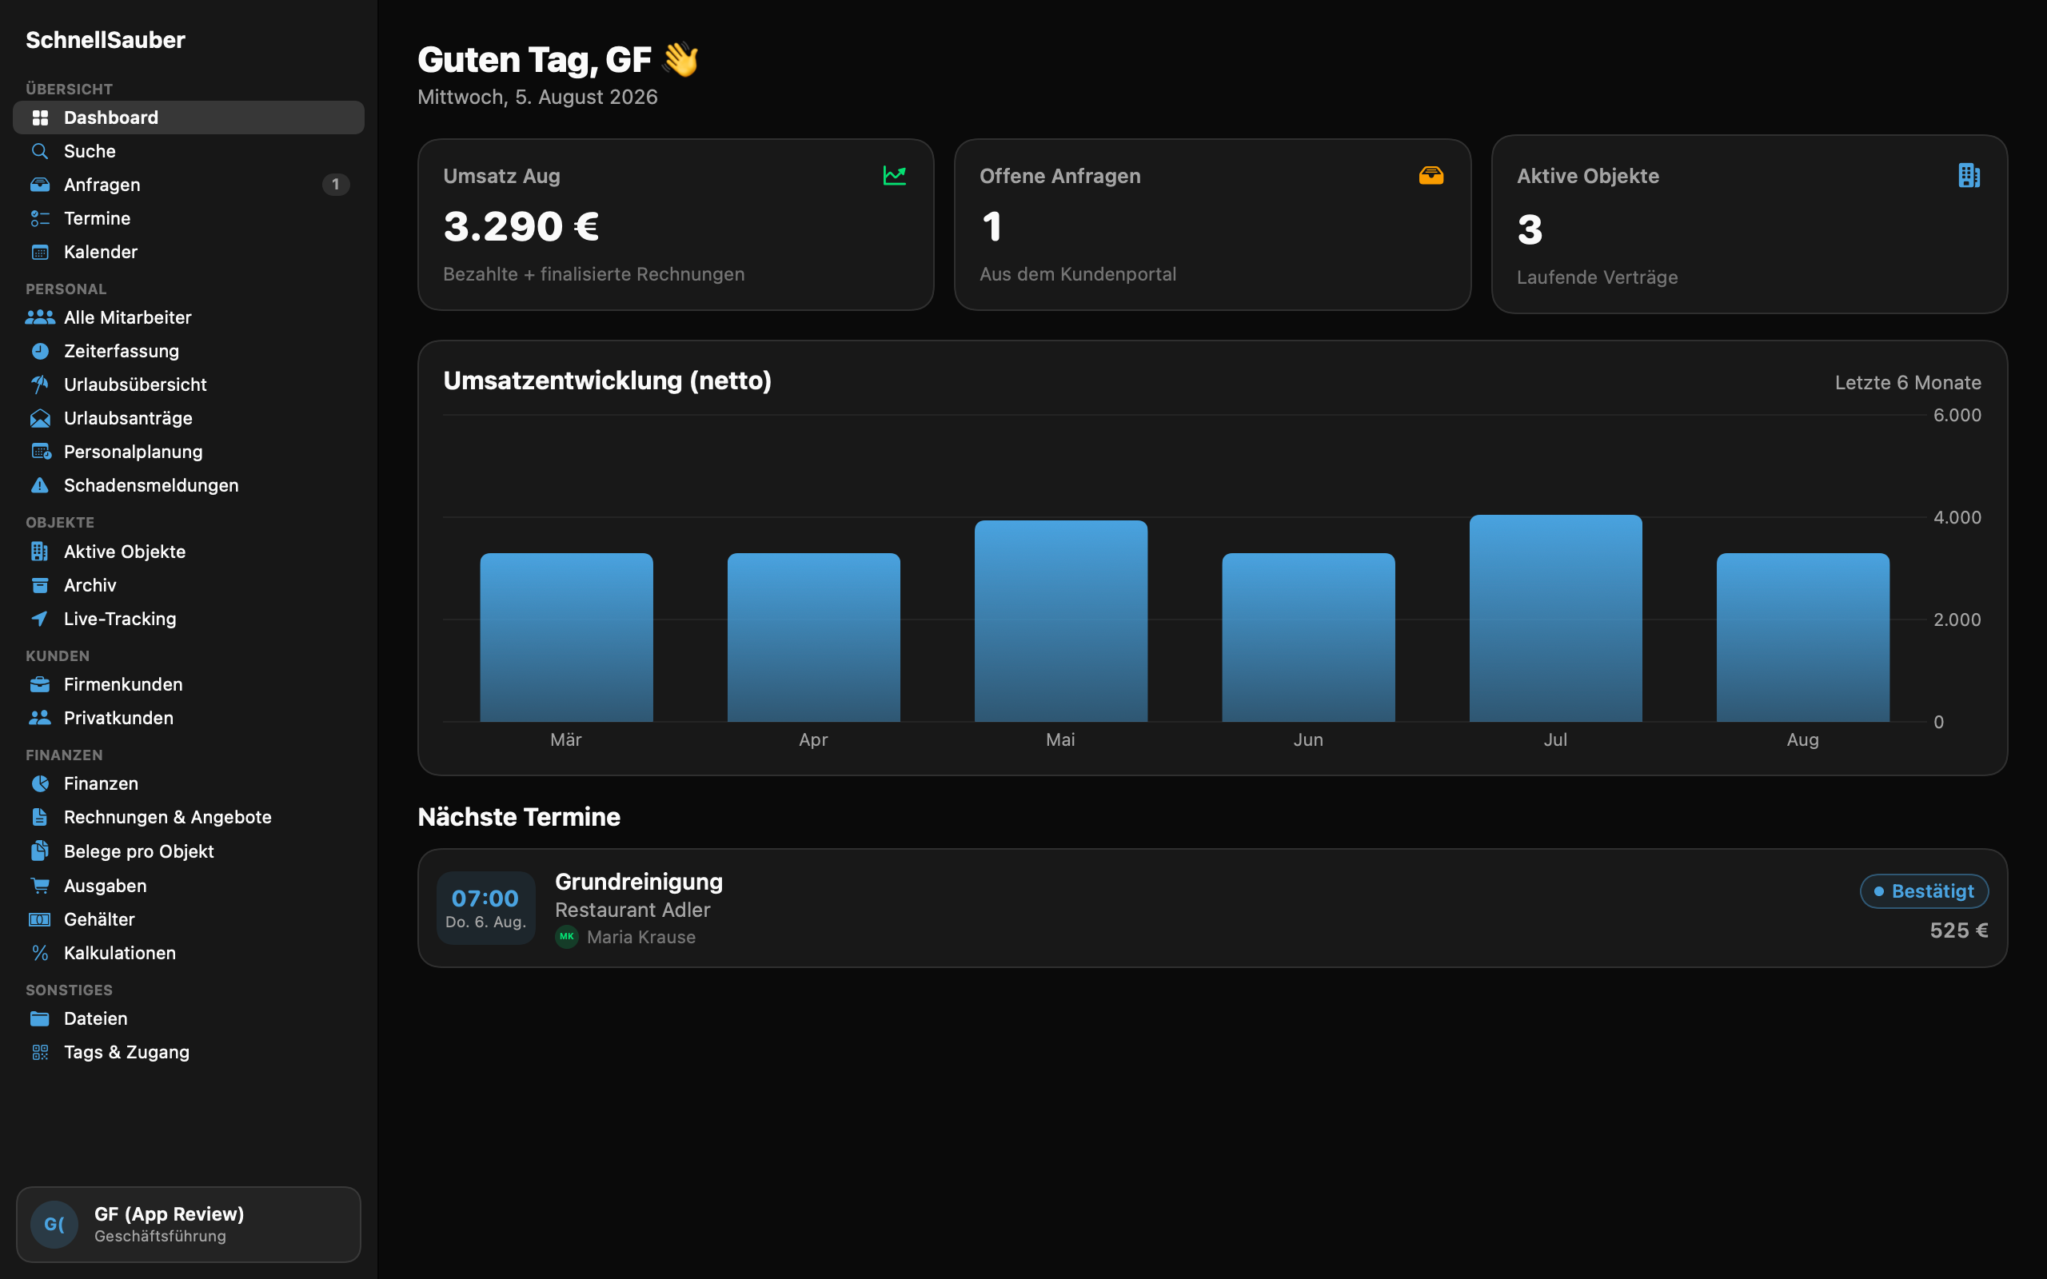Click the Anfragen inbox tray icon
This screenshot has width=2047, height=1279.
tap(40, 185)
